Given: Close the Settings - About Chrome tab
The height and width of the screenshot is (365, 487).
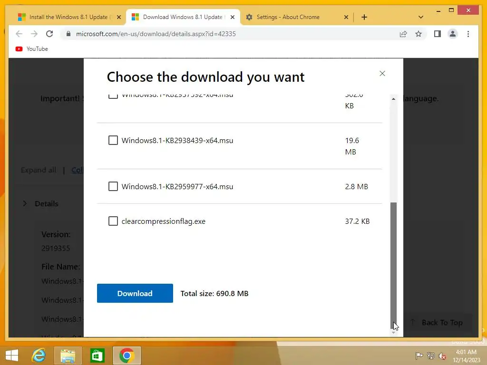Looking at the screenshot, I should coord(346,17).
